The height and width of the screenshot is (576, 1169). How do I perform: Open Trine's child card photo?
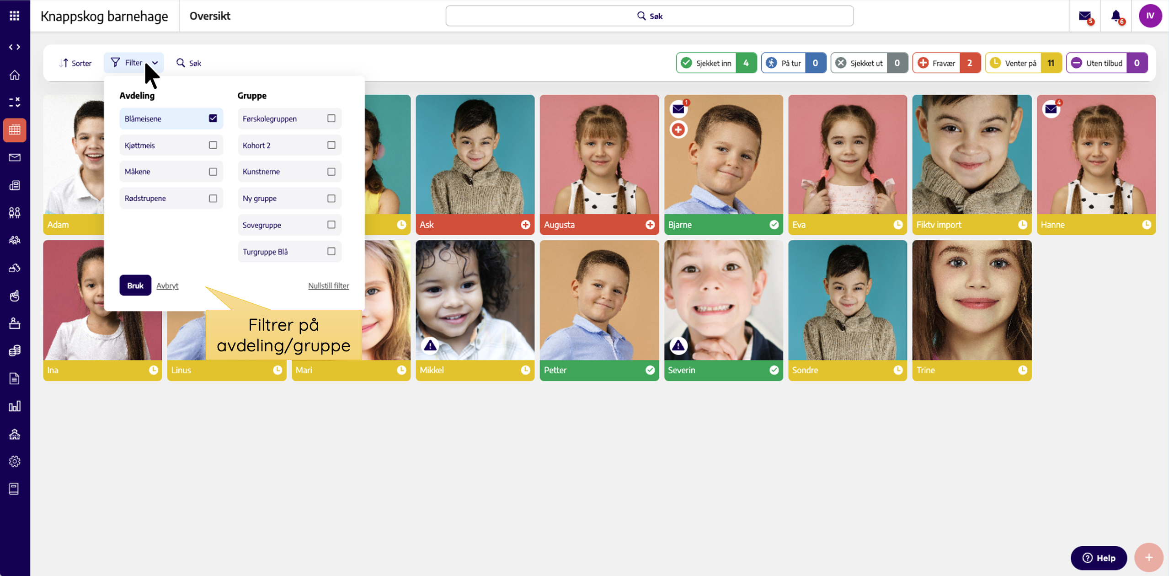pos(971,300)
